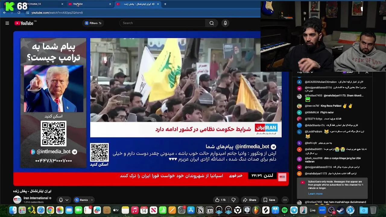Save the video to a playlist
Screen dimensions: 386x217
[269, 200]
